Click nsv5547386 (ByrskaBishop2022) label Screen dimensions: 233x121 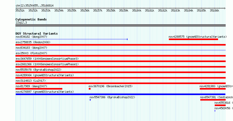coord(112,97)
